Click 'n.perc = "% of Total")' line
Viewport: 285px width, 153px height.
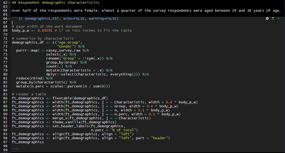click(114, 130)
